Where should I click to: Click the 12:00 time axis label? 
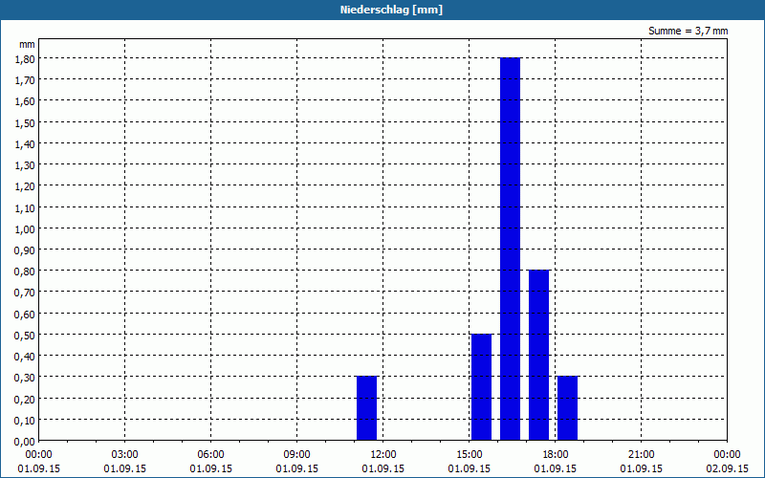tap(383, 455)
